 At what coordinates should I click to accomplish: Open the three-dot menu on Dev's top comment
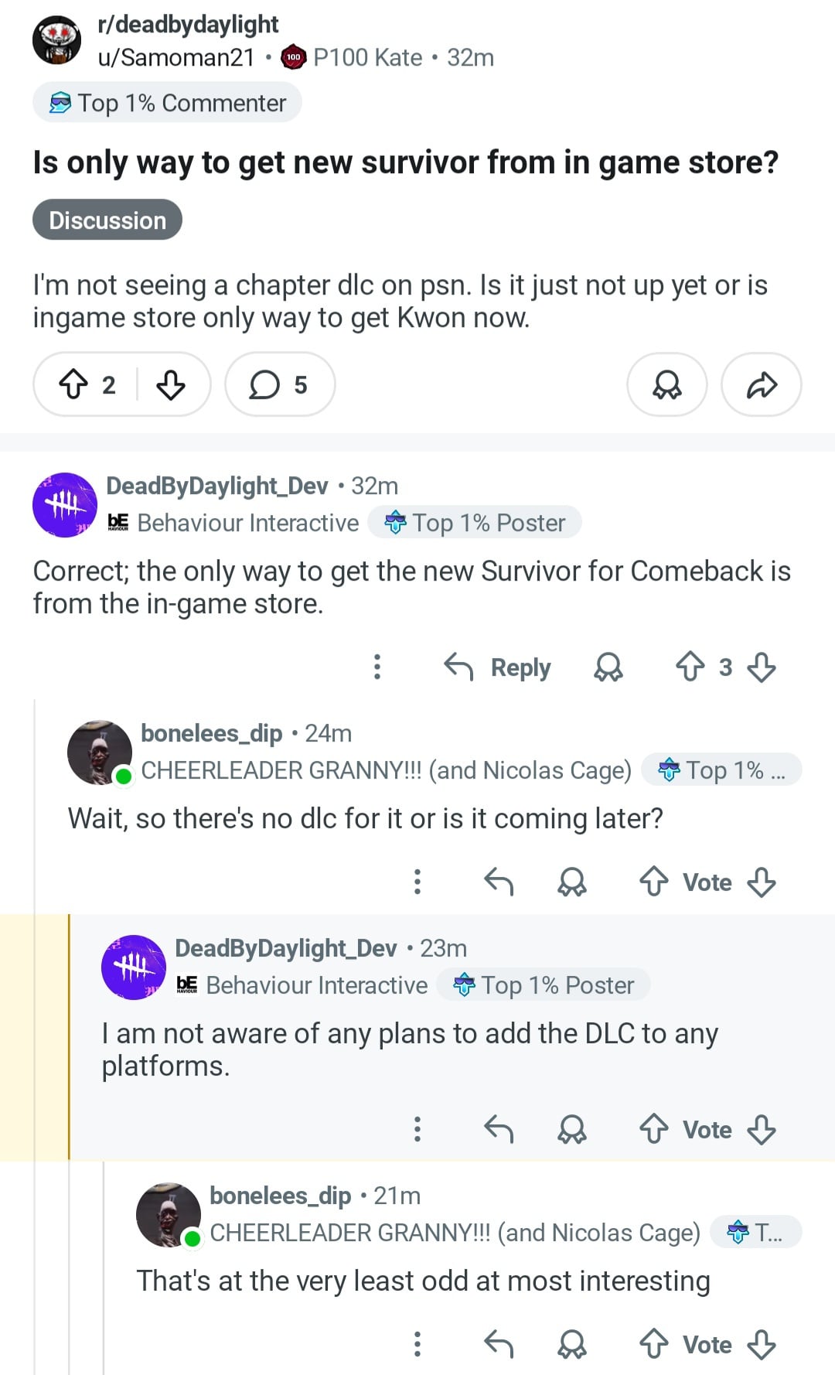pos(377,666)
